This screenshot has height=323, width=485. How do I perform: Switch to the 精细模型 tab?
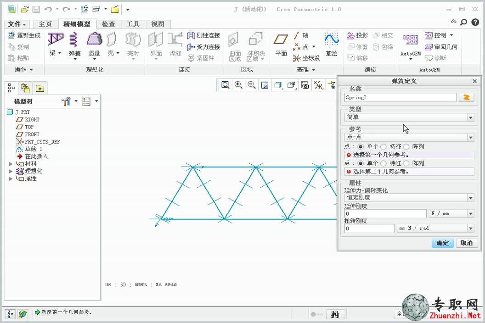77,24
